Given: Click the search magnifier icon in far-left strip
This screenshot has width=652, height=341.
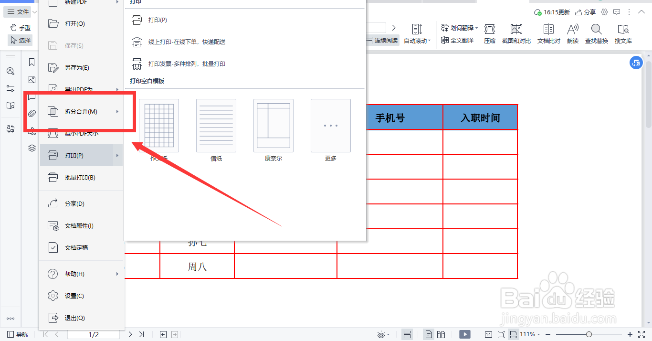Looking at the screenshot, I should tap(11, 71).
